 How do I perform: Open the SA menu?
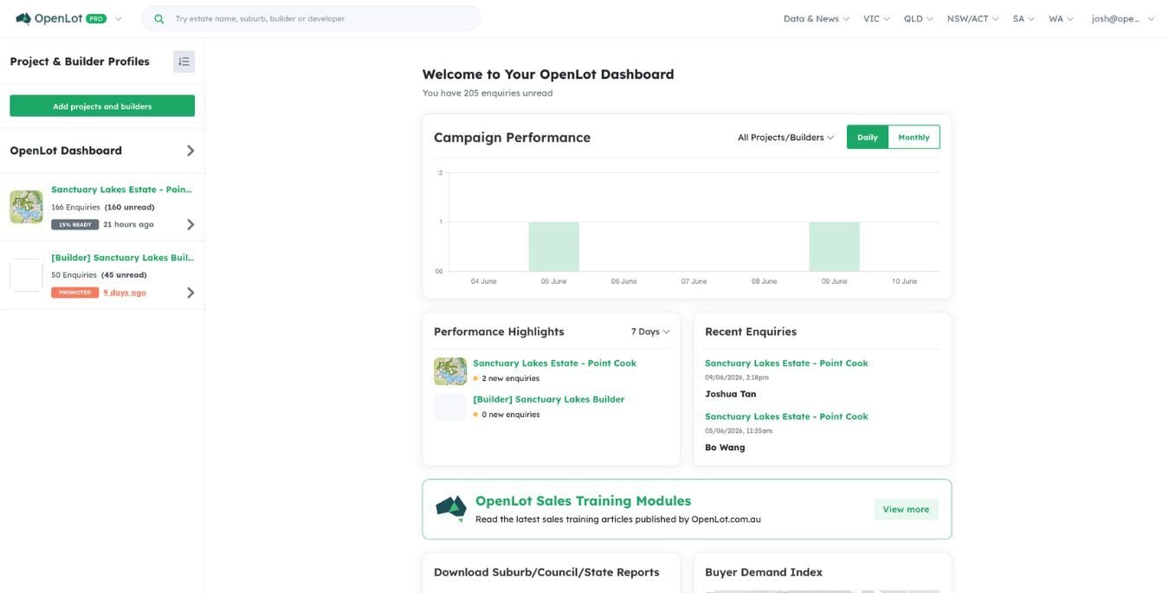click(1024, 18)
